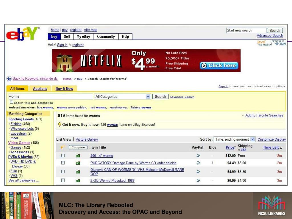Click camera icon for PURGATORY Damage Done listing

[x=78, y=163]
